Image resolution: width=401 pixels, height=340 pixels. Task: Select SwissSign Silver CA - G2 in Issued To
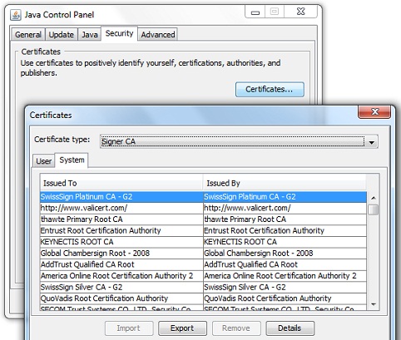coord(121,288)
